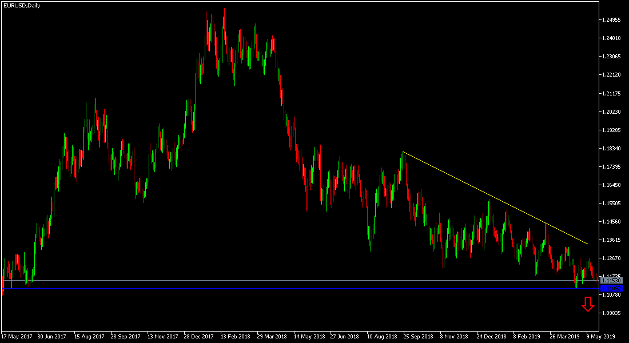Select the red down arrow object

click(x=588, y=305)
